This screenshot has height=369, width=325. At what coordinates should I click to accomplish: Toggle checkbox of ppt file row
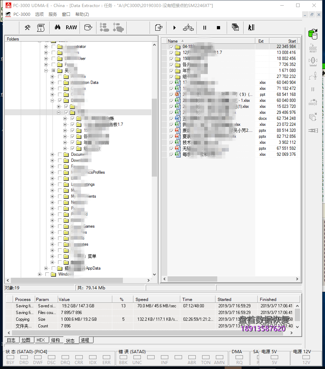(x=171, y=94)
